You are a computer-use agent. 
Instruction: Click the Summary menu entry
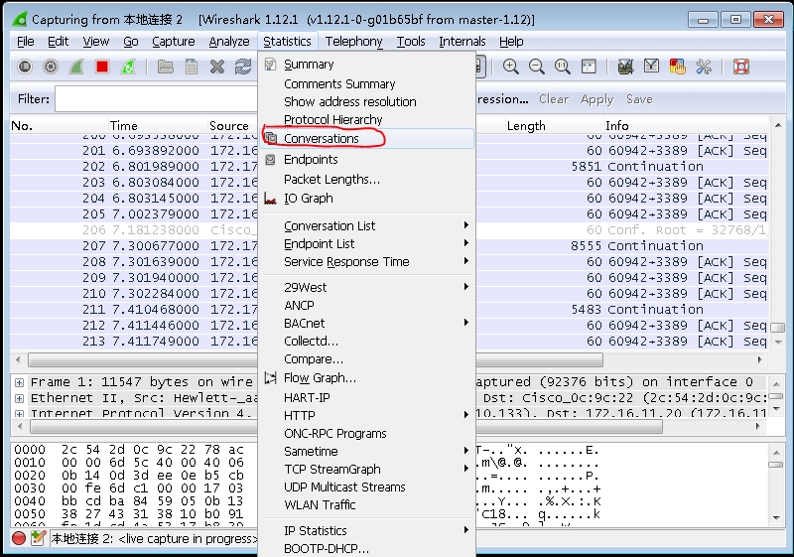click(x=367, y=65)
